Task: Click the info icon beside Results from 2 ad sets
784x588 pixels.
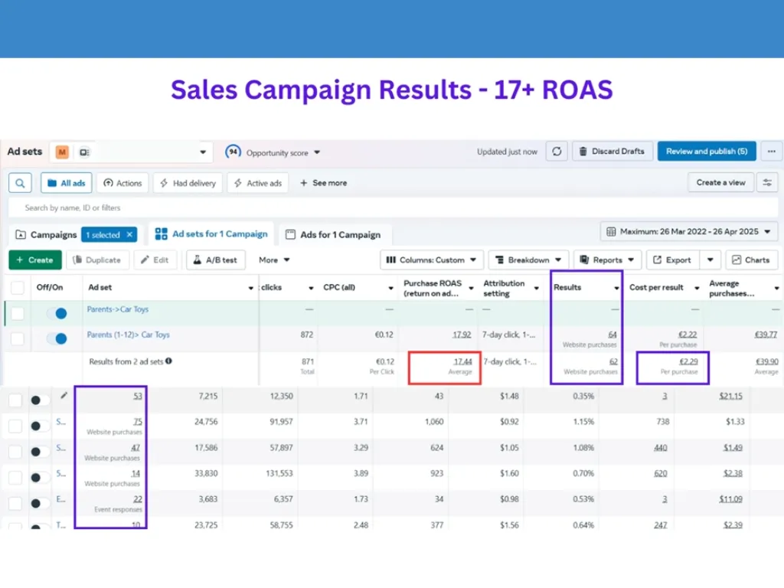Action: (x=168, y=361)
